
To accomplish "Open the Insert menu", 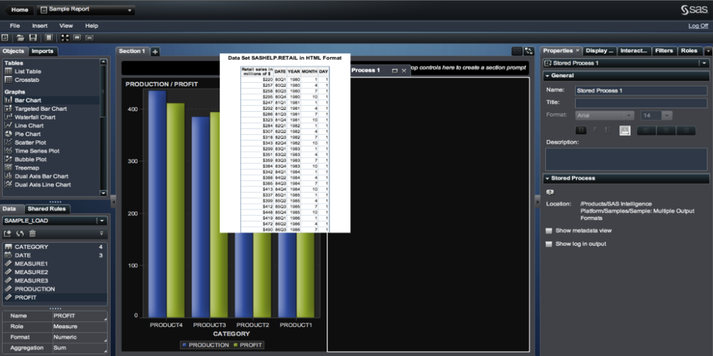I will (x=40, y=26).
